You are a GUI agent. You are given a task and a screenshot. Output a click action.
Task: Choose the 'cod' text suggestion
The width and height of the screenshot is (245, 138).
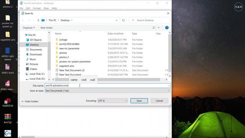84,80
